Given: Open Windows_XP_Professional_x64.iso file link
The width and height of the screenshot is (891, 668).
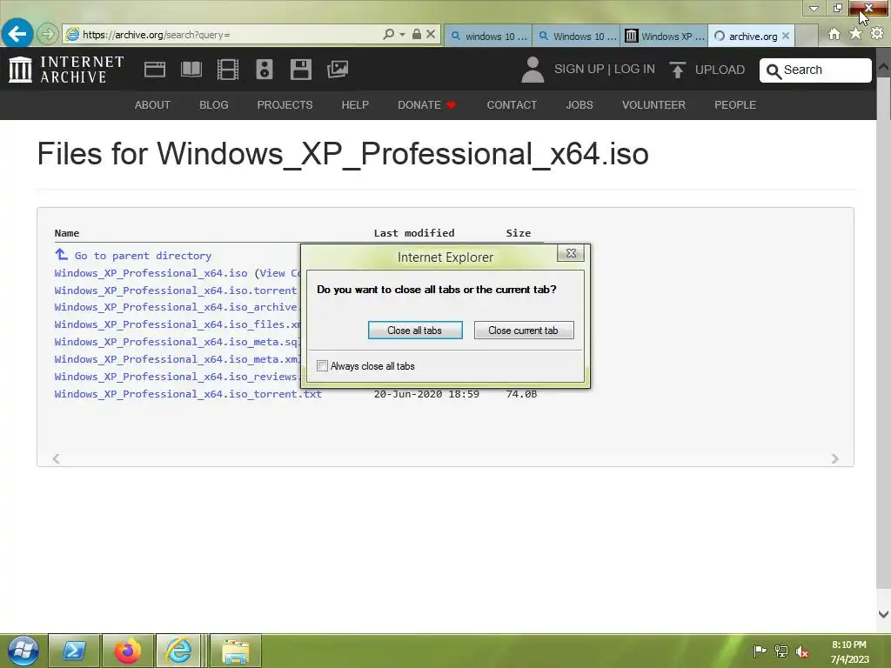Looking at the screenshot, I should coord(151,273).
